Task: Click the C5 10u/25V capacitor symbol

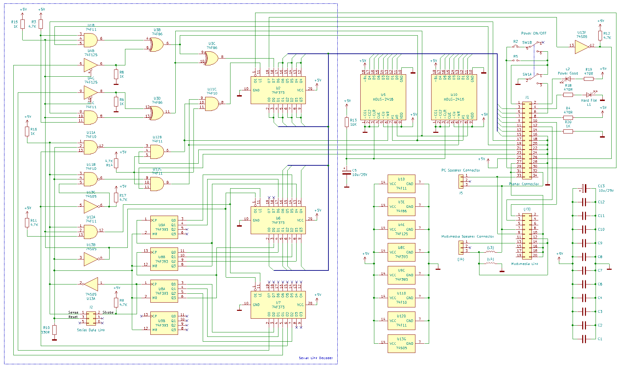Action: 347,172
